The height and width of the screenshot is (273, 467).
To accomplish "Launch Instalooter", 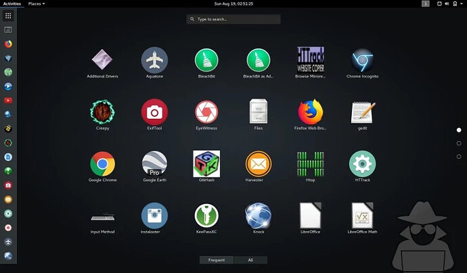I will (154, 216).
